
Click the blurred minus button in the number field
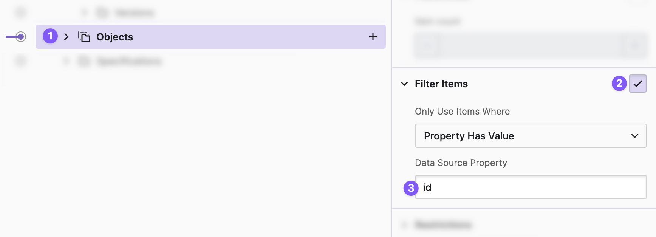click(x=427, y=46)
